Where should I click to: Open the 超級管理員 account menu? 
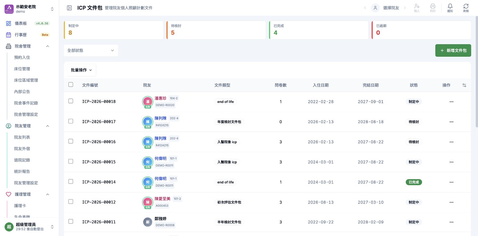click(x=29, y=227)
